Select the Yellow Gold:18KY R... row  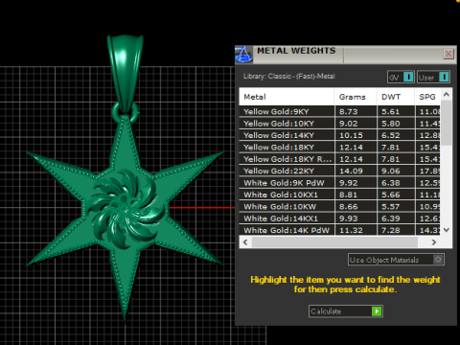coord(339,159)
